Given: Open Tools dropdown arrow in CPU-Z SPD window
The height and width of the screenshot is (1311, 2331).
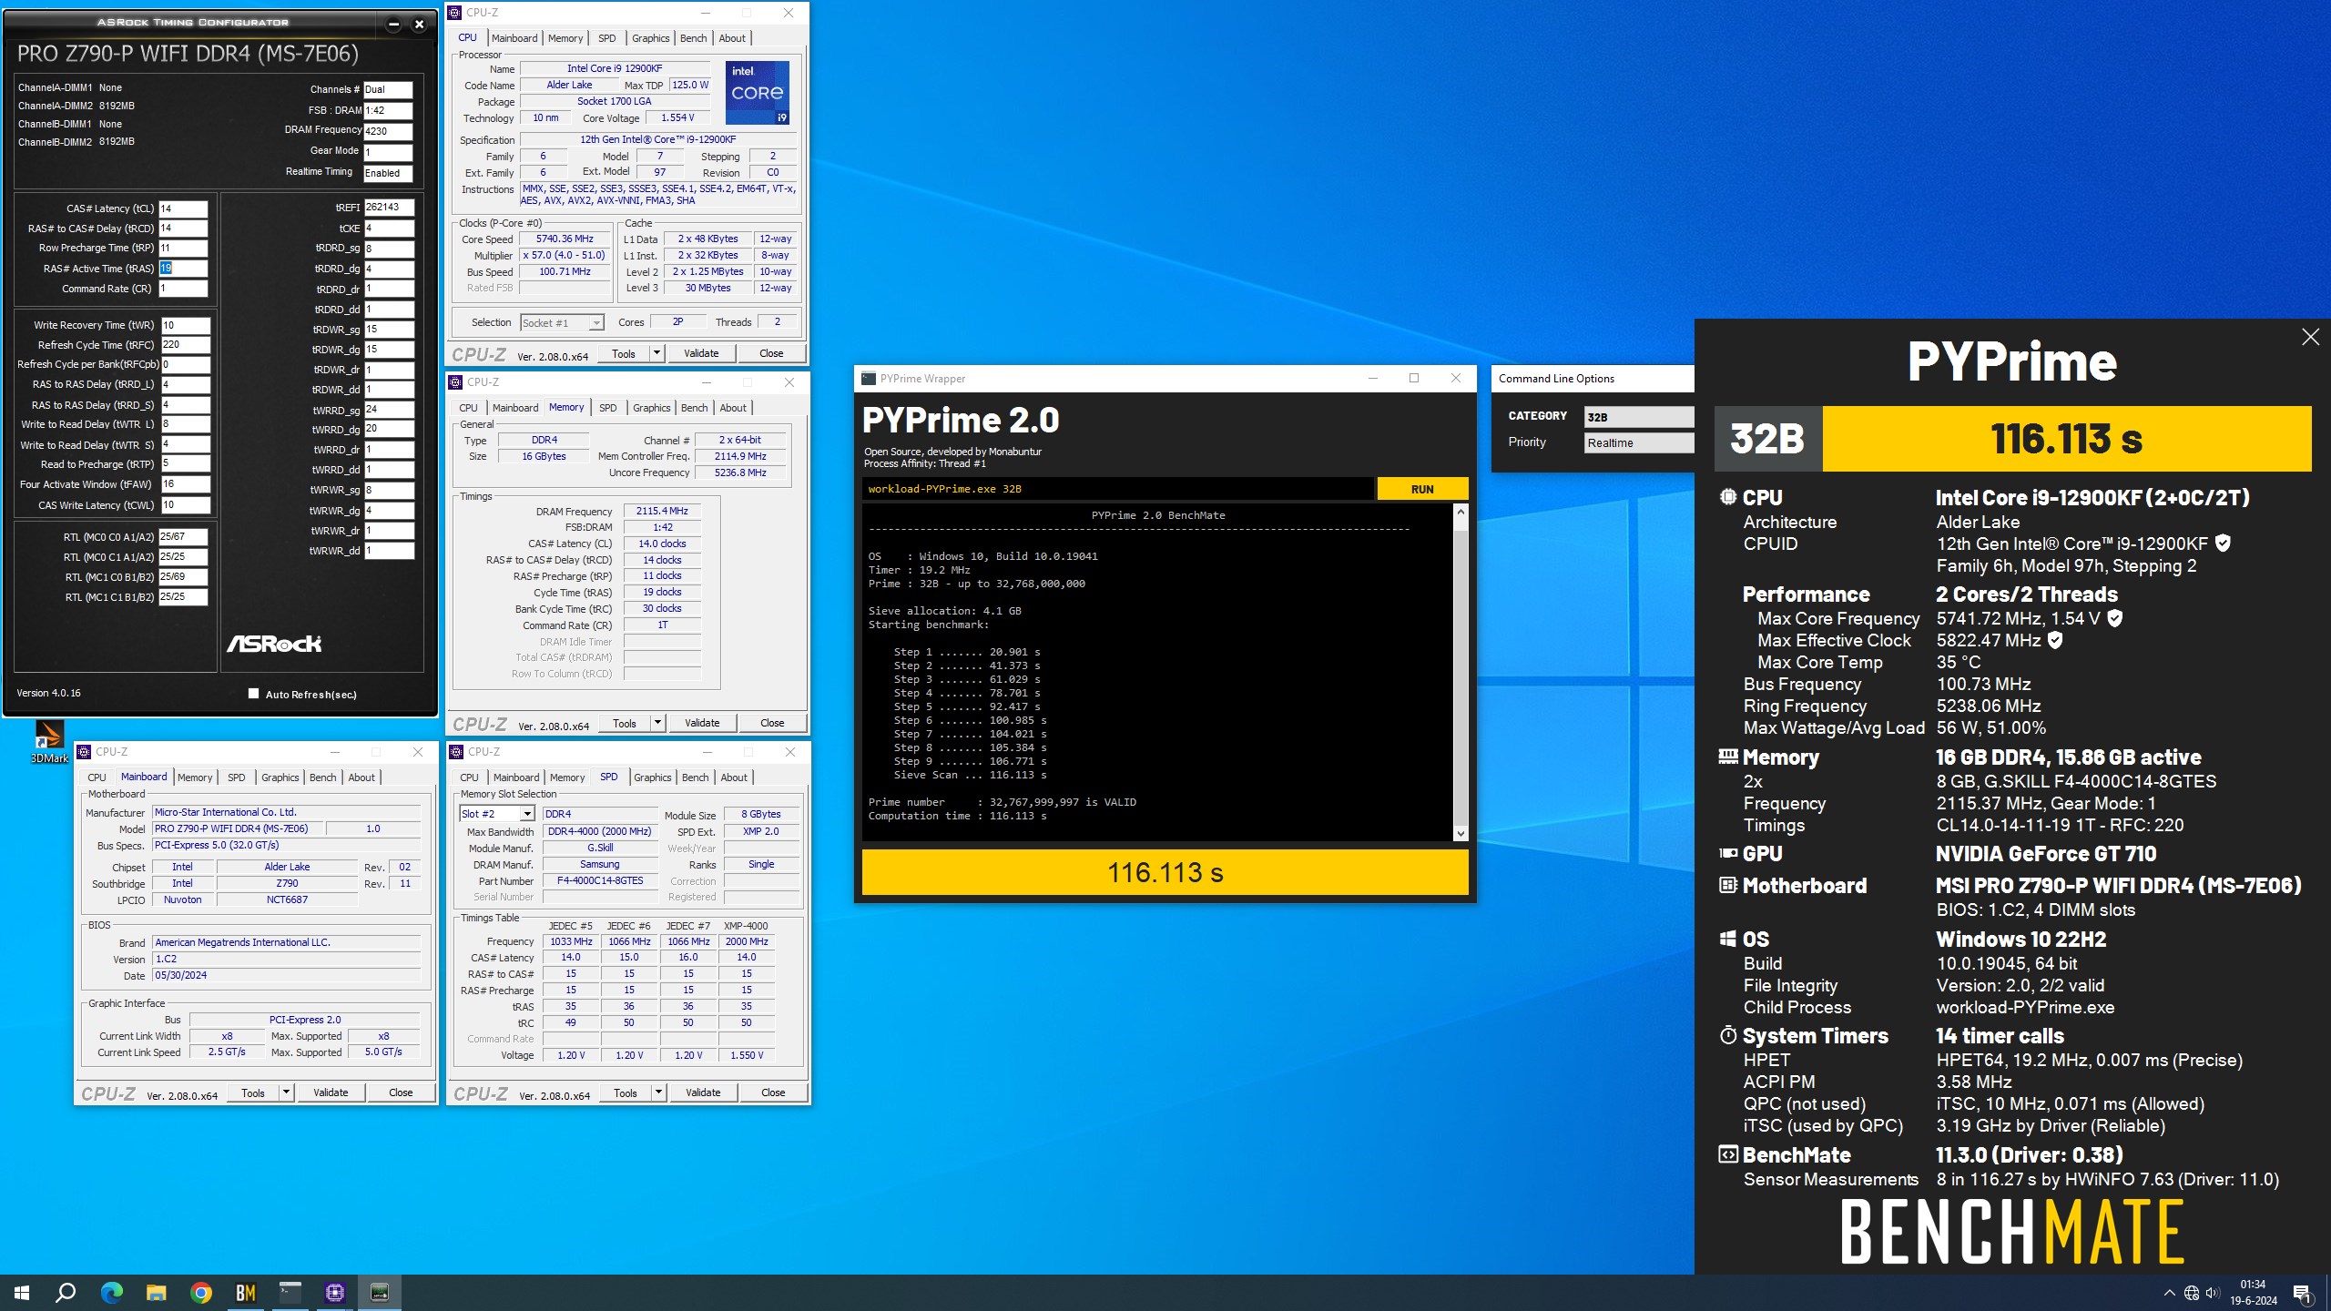Looking at the screenshot, I should click(x=658, y=1092).
